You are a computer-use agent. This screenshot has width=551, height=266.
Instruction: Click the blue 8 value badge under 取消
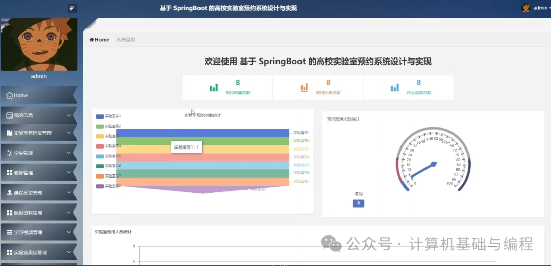[359, 203]
